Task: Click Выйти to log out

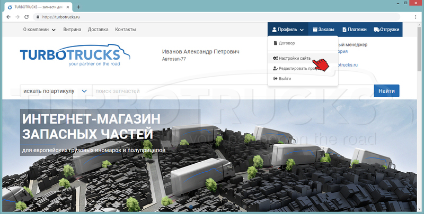Action: tap(303, 79)
